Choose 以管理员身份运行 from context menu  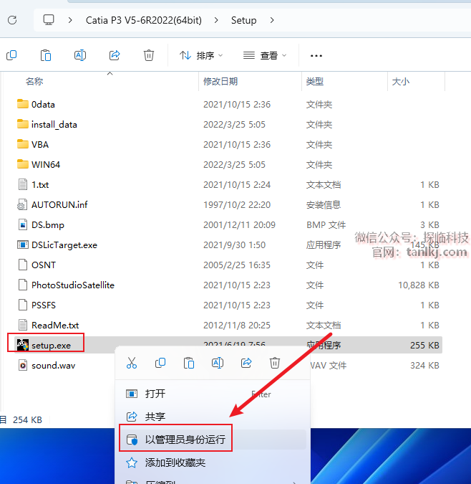pos(185,440)
